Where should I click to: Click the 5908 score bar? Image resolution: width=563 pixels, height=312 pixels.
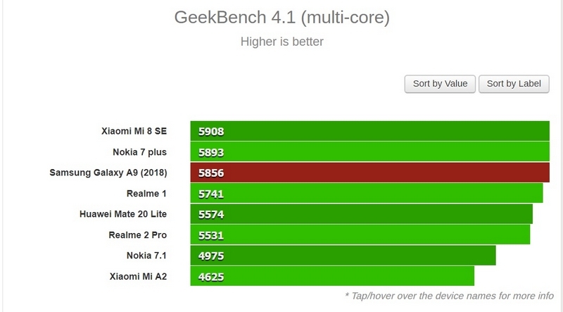[x=370, y=131]
